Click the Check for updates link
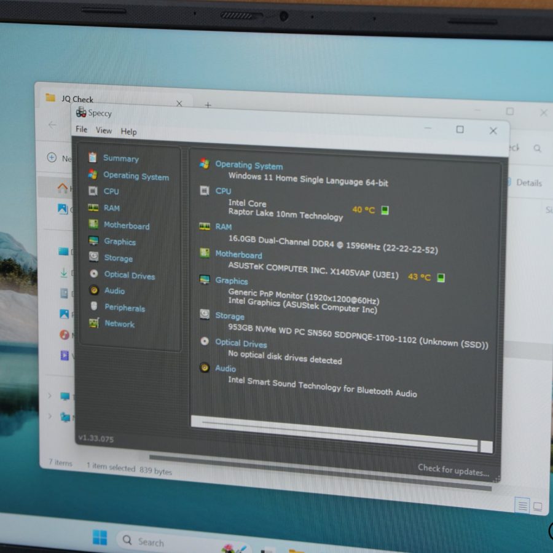 click(453, 470)
